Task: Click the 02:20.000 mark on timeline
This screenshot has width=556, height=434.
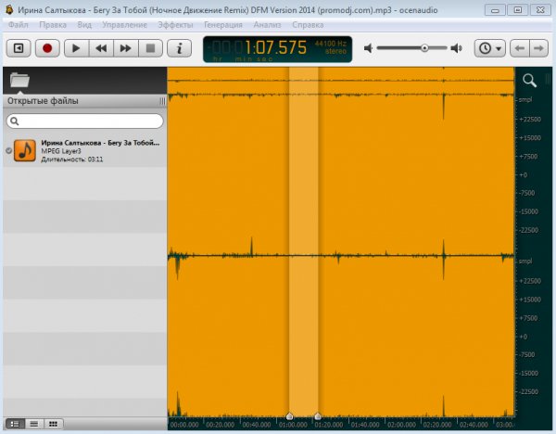Action: (x=437, y=425)
